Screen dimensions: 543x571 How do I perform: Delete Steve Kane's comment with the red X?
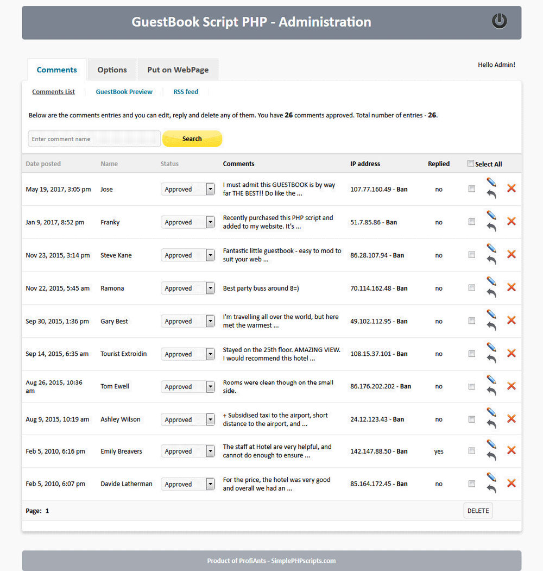[x=511, y=255]
